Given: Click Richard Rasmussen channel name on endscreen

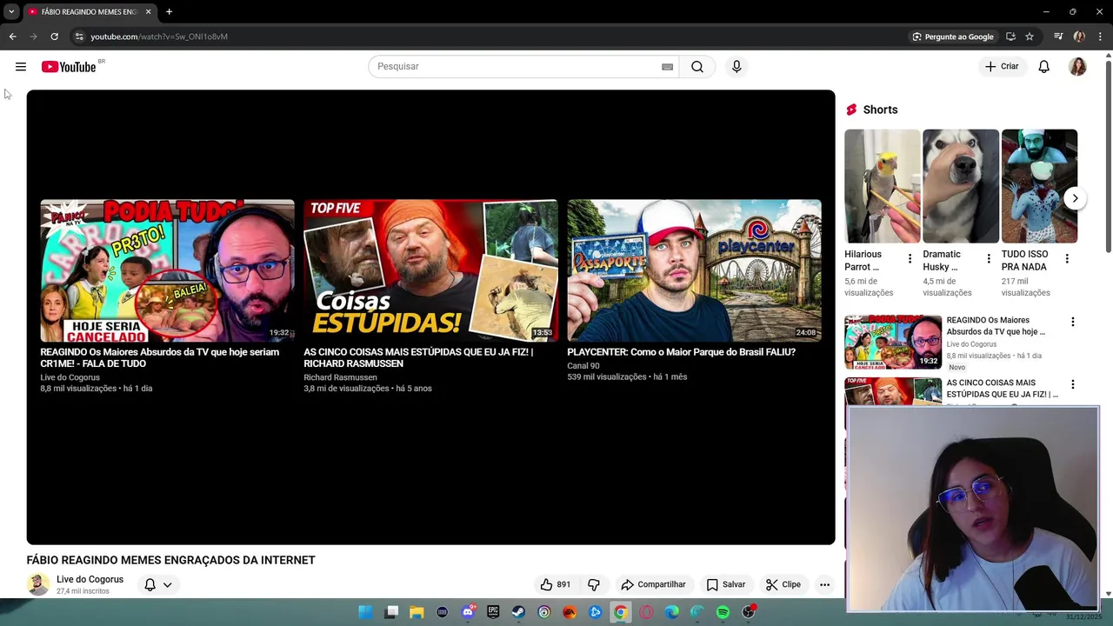Looking at the screenshot, I should (340, 377).
